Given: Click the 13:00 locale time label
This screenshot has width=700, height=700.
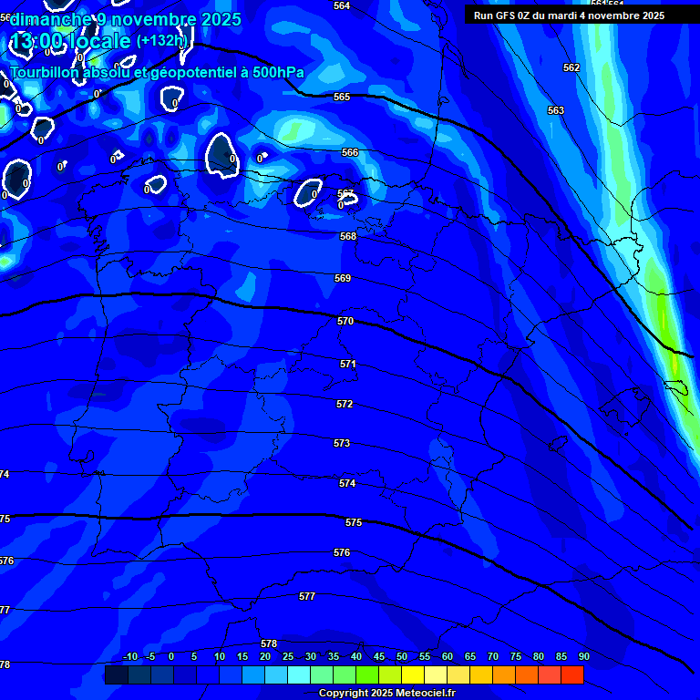Looking at the screenshot, I should (x=71, y=41).
